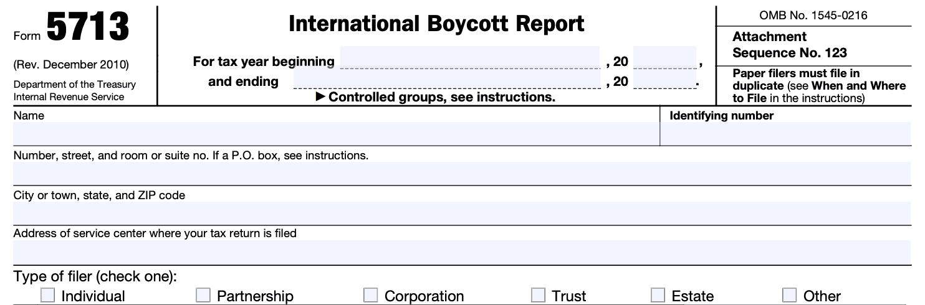925x305 pixels.
Task: Focus the City, state, and ZIP code field
Action: (461, 213)
